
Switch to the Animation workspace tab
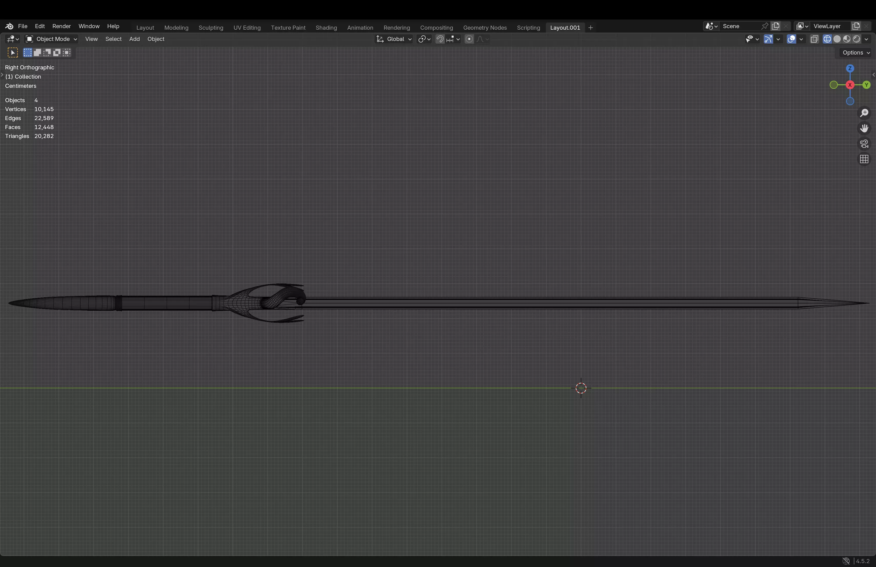click(x=360, y=28)
